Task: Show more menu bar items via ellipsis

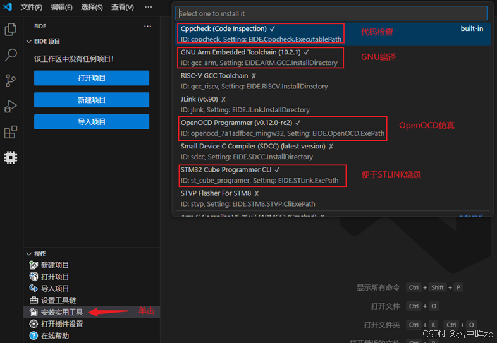Action: pyautogui.click(x=149, y=7)
